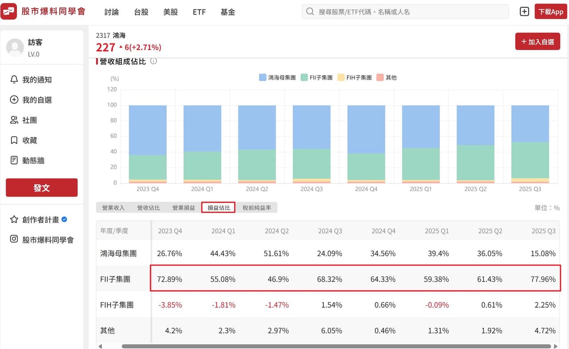Click the 訪客 username text
Screen dimensions: 569x349
pyautogui.click(x=36, y=42)
